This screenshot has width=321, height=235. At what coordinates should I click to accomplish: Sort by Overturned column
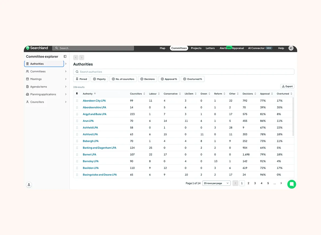point(285,94)
